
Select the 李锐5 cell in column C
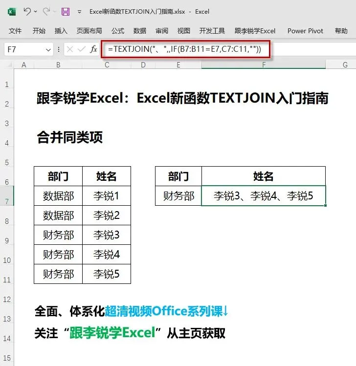(x=107, y=274)
